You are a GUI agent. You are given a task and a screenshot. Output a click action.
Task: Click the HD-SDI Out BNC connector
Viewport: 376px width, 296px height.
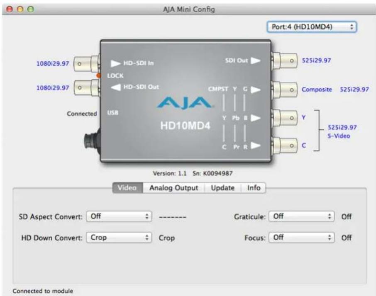point(86,87)
